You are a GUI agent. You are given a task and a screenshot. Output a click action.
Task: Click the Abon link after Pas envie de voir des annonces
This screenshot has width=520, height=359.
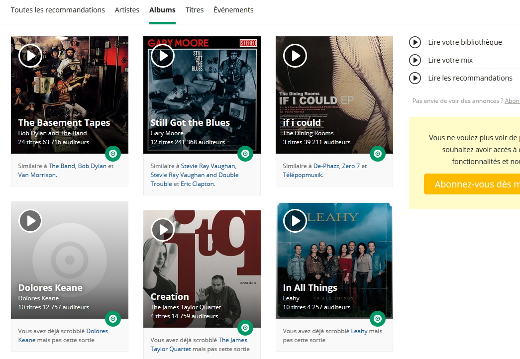513,101
